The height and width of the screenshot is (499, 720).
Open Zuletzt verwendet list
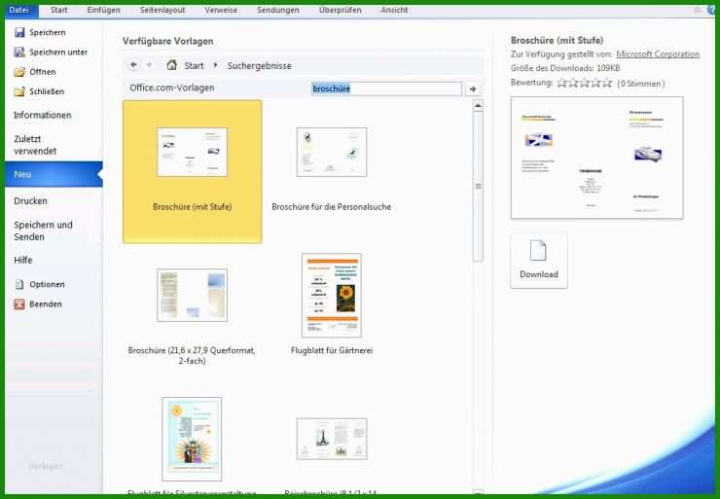pos(35,145)
